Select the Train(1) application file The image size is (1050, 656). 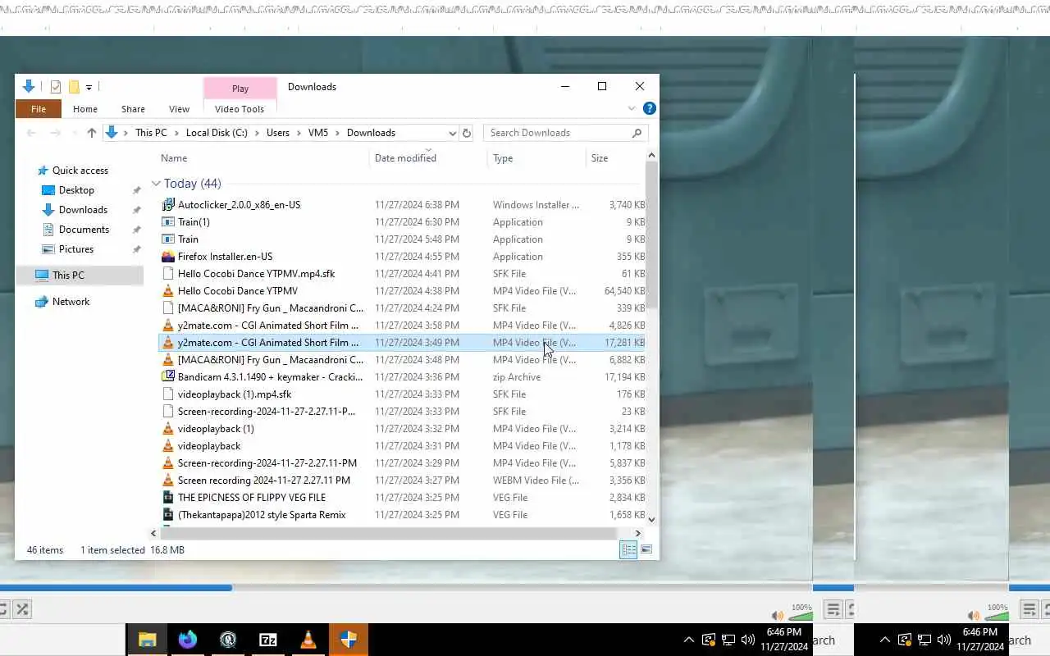[x=194, y=222]
